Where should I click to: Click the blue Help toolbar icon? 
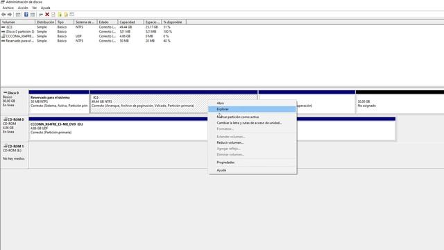pos(26,14)
